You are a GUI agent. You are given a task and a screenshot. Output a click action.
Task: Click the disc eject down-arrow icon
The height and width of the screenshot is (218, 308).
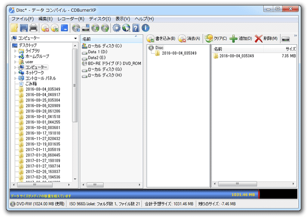coord(96,28)
